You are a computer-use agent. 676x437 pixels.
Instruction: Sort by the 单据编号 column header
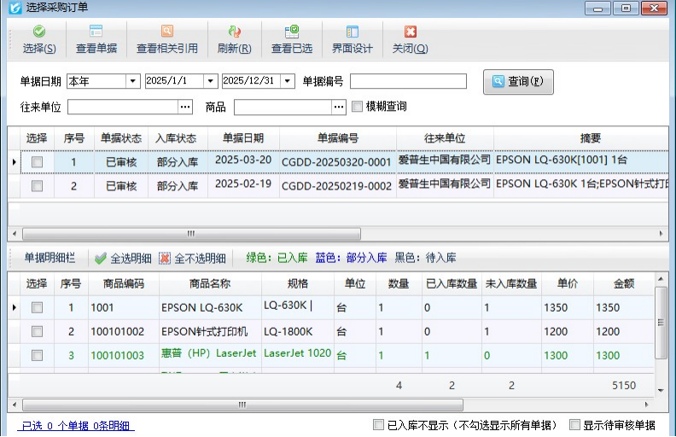[337, 138]
